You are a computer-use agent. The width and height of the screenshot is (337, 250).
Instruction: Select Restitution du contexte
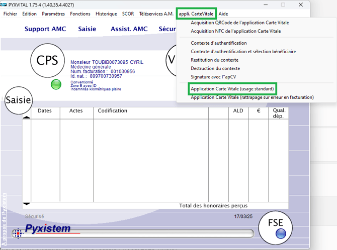pyautogui.click(x=214, y=60)
